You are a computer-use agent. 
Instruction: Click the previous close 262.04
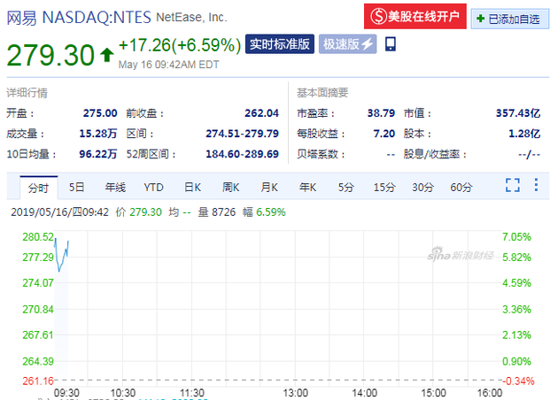pos(261,113)
